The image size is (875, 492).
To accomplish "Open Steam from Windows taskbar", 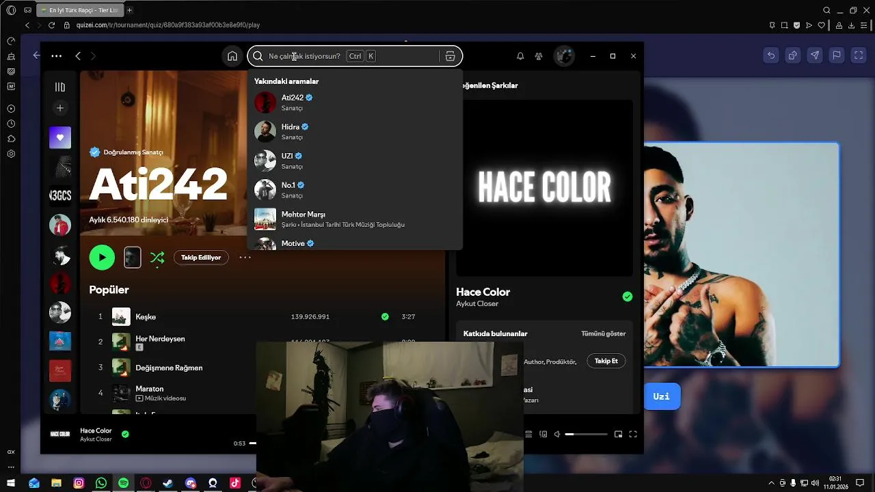I will tap(168, 483).
